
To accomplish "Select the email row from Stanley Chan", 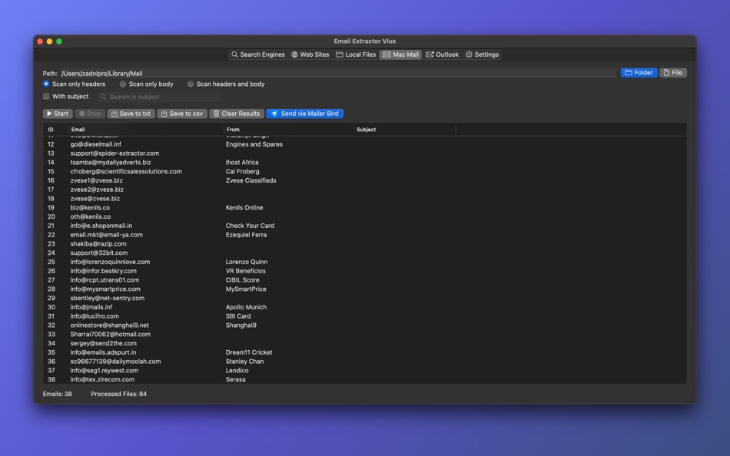I will click(231, 361).
